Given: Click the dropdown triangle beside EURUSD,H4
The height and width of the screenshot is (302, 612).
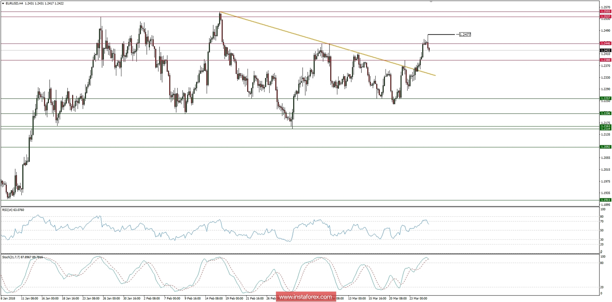Looking at the screenshot, I should tap(3, 3).
